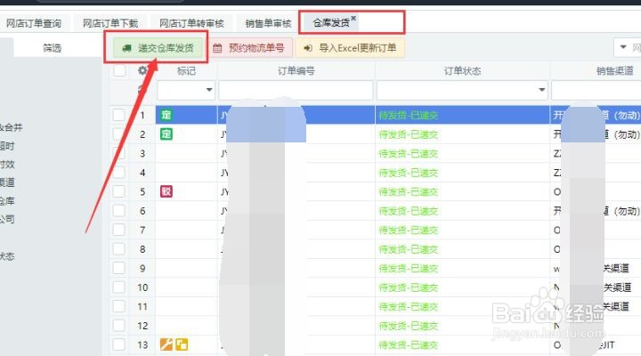The height and width of the screenshot is (356, 641).
Task: Open the dropdown arrow at toolbar right edge
Action: coord(623,47)
